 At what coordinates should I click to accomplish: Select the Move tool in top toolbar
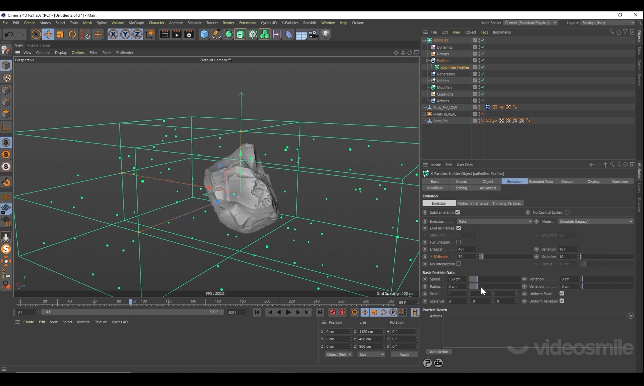point(48,34)
